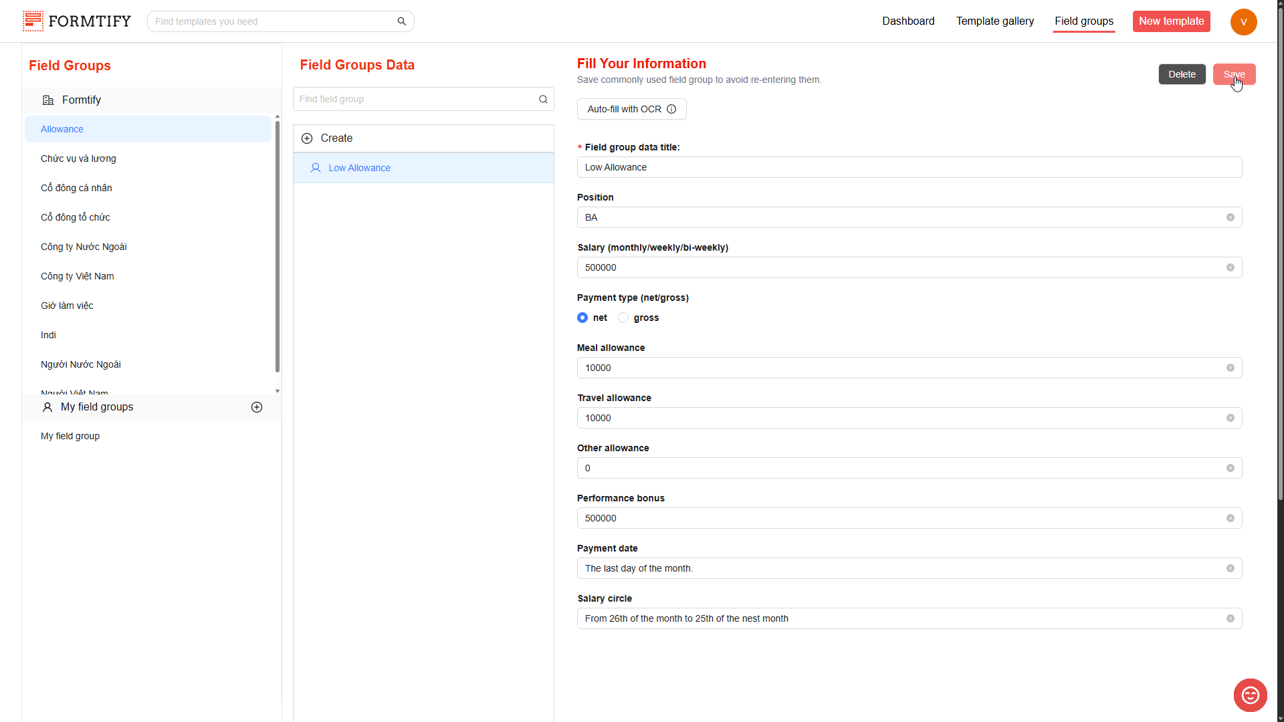Go to the Dashboard tab
The width and height of the screenshot is (1284, 722).
(908, 21)
